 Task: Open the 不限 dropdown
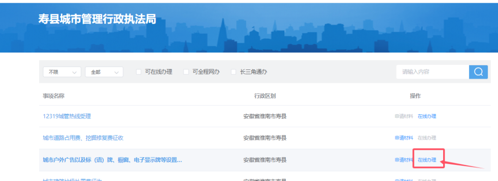point(62,72)
